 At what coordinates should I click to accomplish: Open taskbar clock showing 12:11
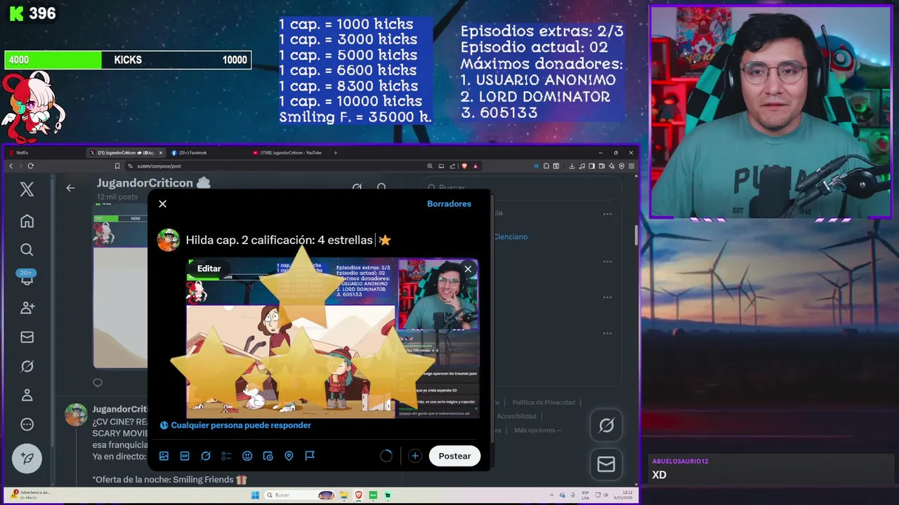[x=624, y=495]
